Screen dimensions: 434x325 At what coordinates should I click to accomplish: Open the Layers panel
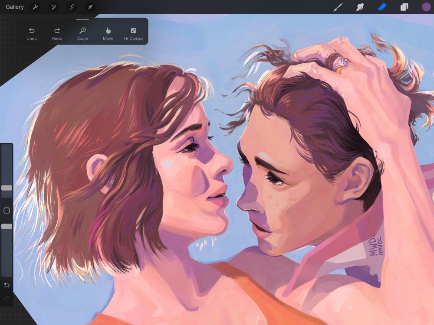point(404,7)
